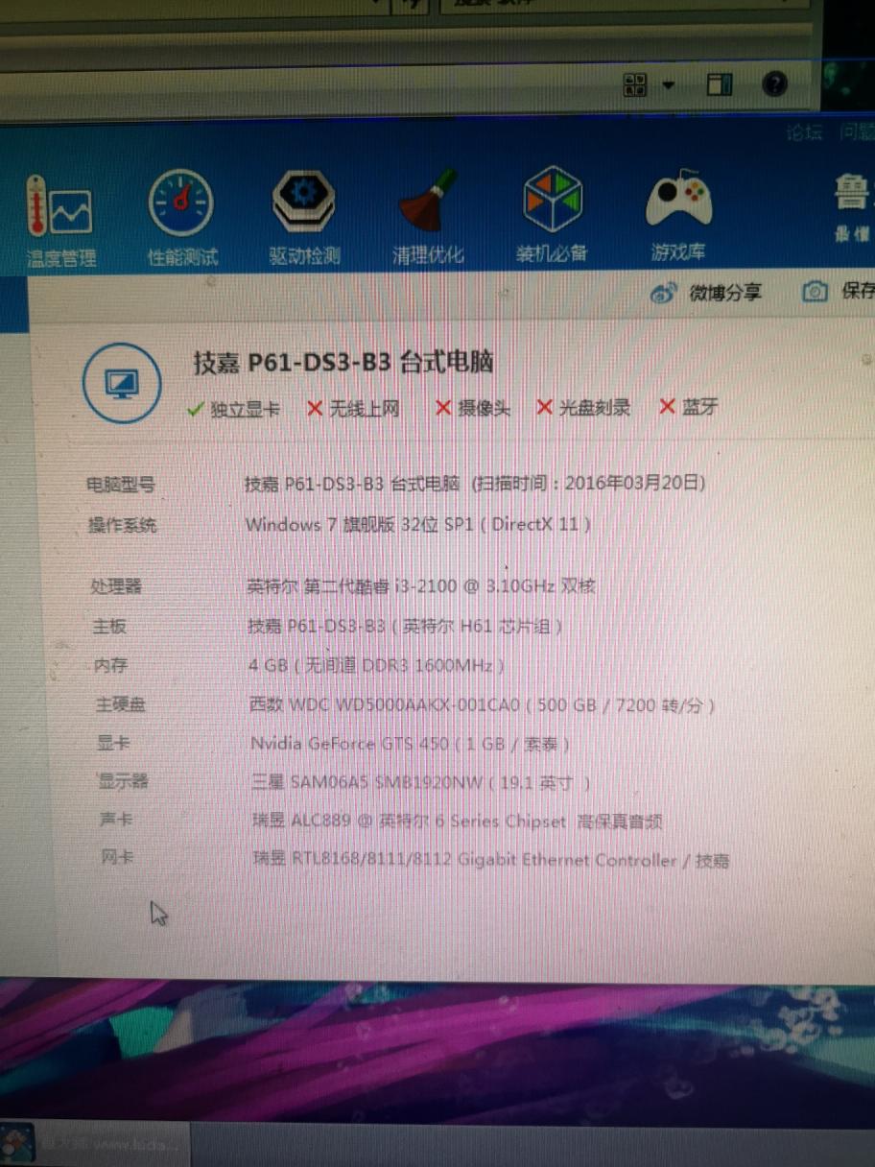Open 装机必备 essential software
Viewport: 875px width, 1167px height.
[552, 216]
